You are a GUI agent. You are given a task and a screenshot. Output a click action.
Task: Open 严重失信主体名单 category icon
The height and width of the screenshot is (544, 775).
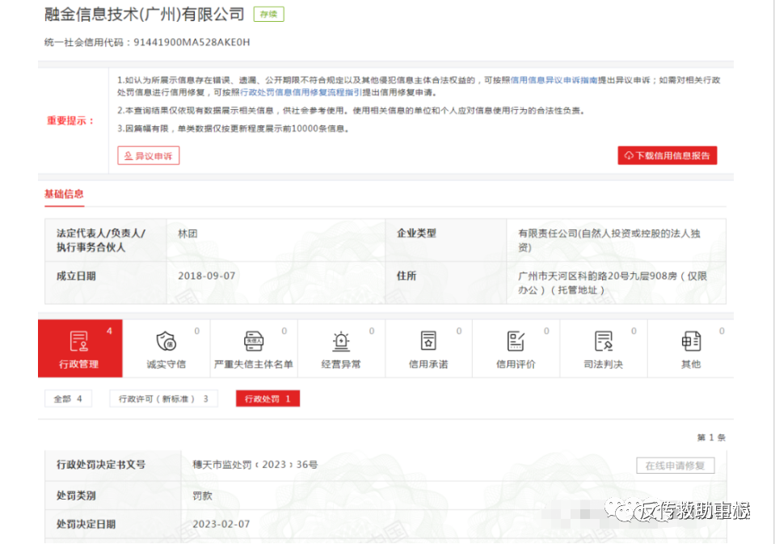pyautogui.click(x=254, y=341)
